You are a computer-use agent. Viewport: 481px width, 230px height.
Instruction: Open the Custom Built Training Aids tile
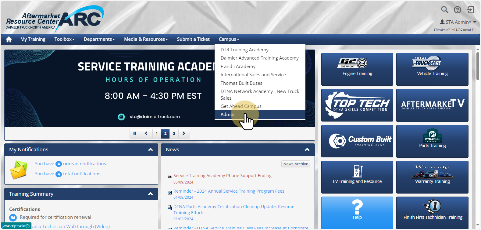tap(357, 141)
